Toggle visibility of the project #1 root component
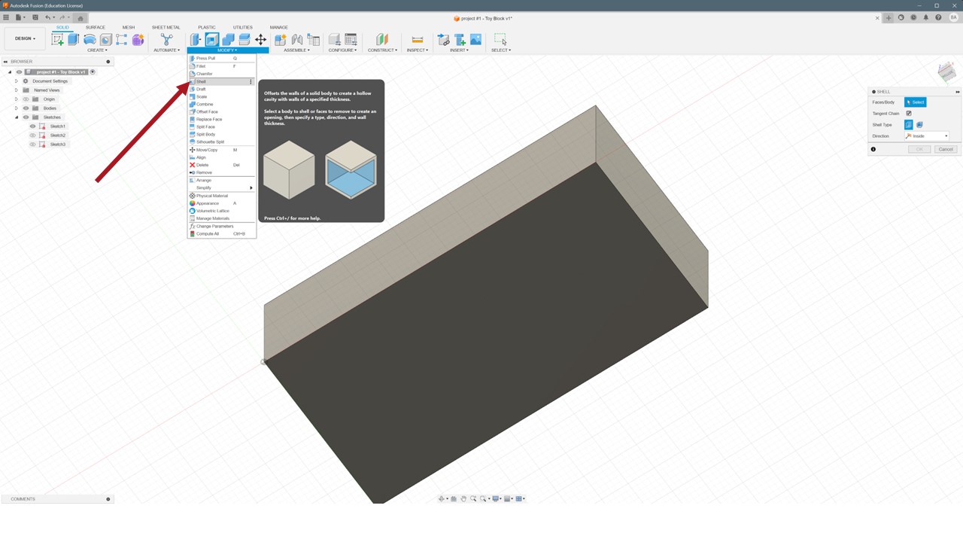The width and height of the screenshot is (963, 542). click(19, 72)
